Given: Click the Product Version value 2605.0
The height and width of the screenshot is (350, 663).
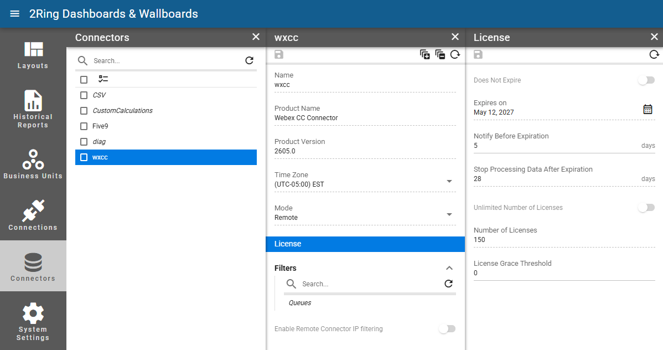Looking at the screenshot, I should [284, 151].
